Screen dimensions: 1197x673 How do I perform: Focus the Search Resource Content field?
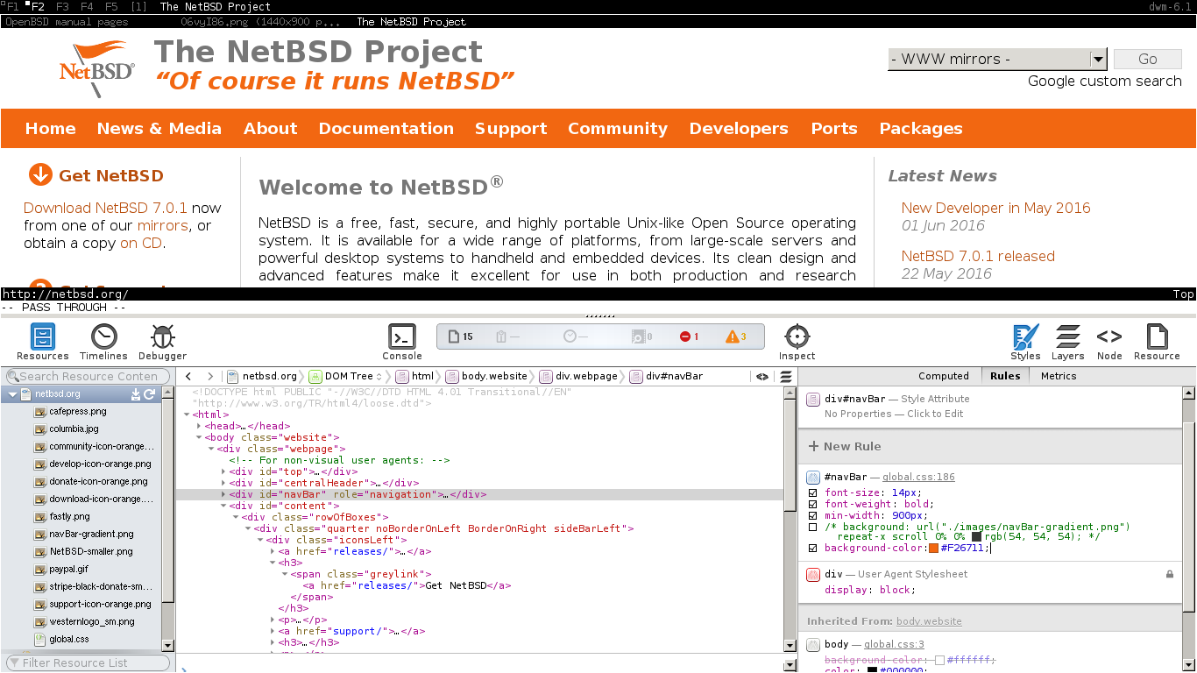click(x=86, y=376)
